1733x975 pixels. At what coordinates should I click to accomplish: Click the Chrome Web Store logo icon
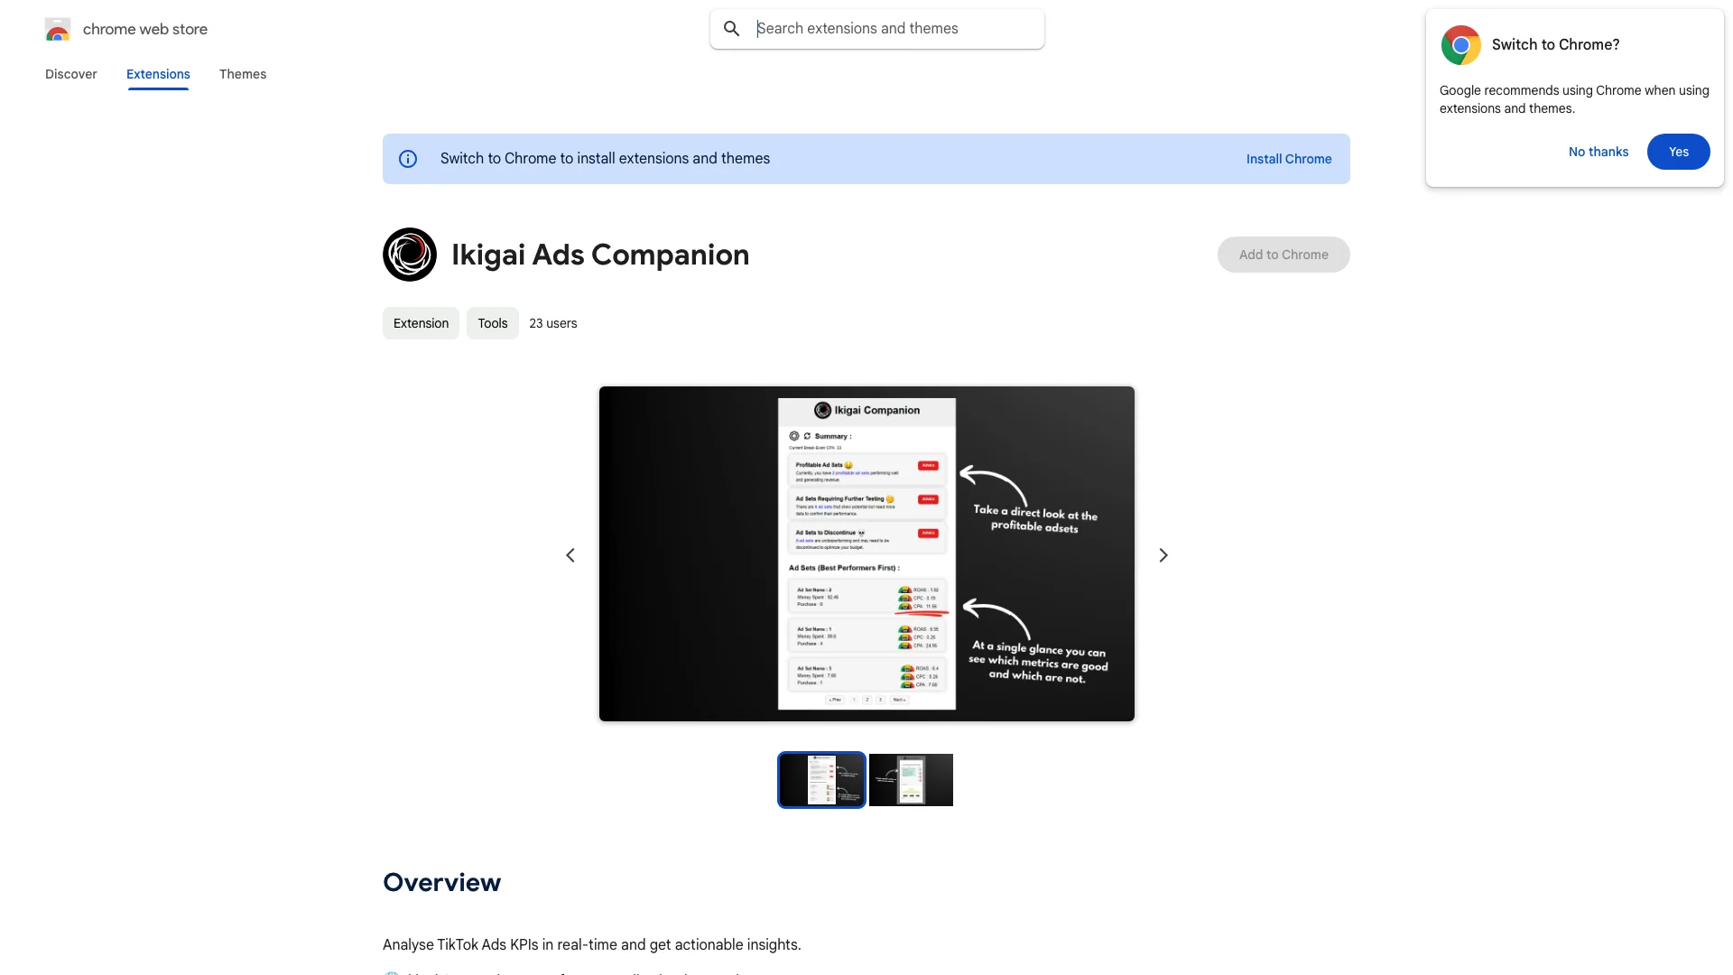tap(58, 29)
